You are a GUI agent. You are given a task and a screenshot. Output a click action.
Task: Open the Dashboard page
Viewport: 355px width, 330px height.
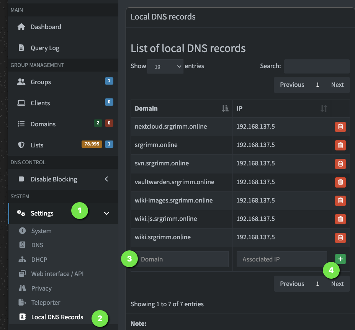[x=46, y=27]
